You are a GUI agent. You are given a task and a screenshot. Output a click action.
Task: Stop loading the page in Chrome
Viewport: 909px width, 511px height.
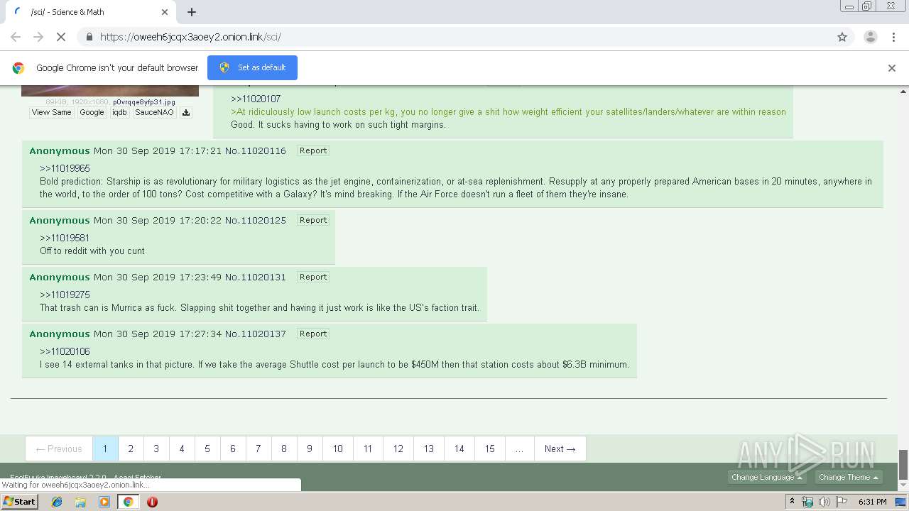[61, 37]
